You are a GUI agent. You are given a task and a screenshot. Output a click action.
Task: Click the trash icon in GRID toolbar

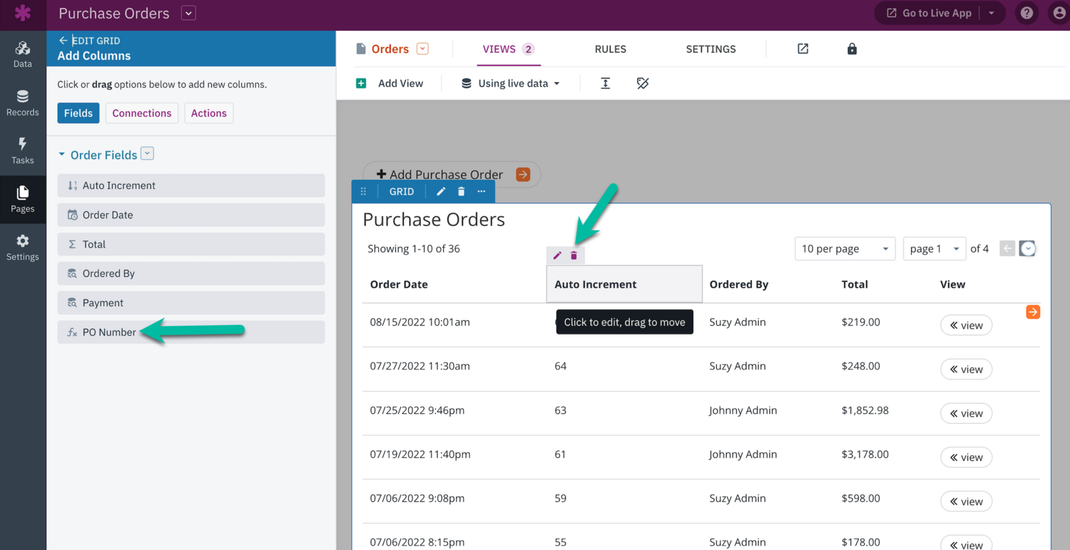point(461,191)
